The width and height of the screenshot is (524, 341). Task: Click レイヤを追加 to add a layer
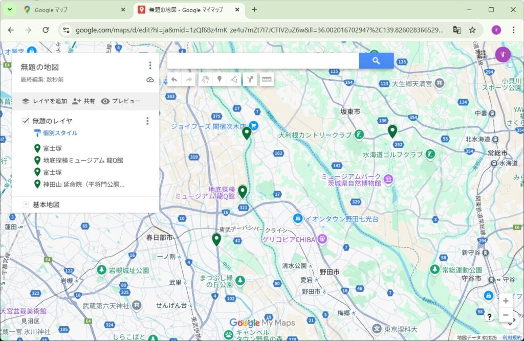tap(45, 101)
